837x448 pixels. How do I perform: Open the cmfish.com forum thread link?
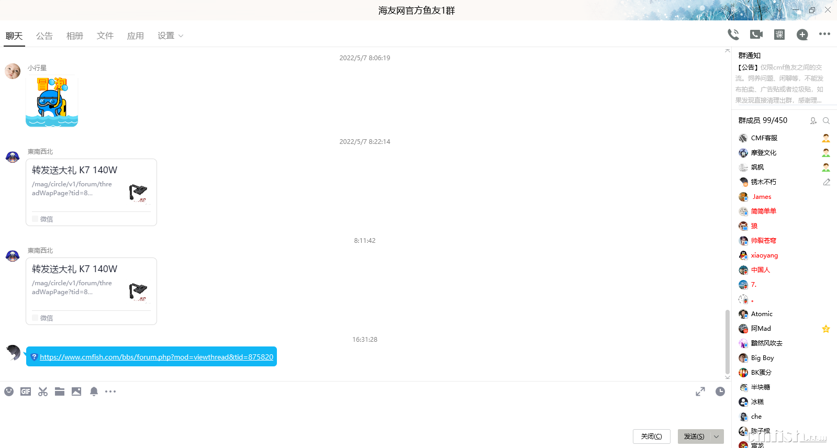coord(157,357)
